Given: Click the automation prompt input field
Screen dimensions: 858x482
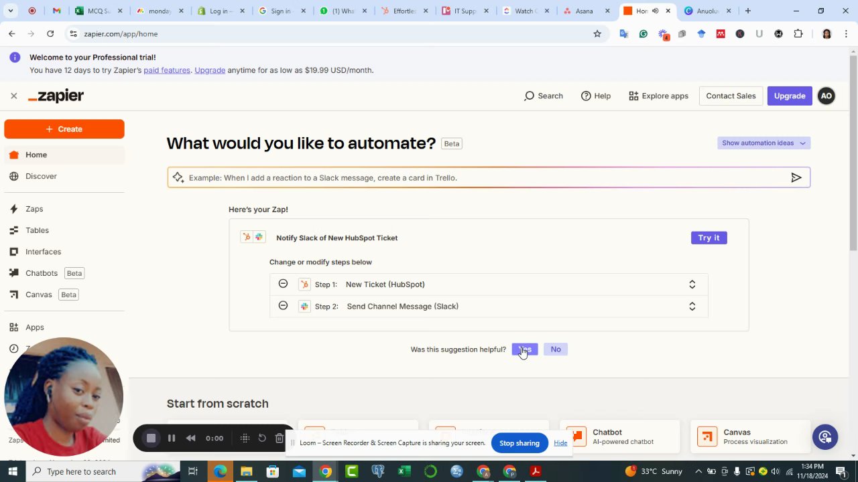Looking at the screenshot, I should tap(488, 177).
